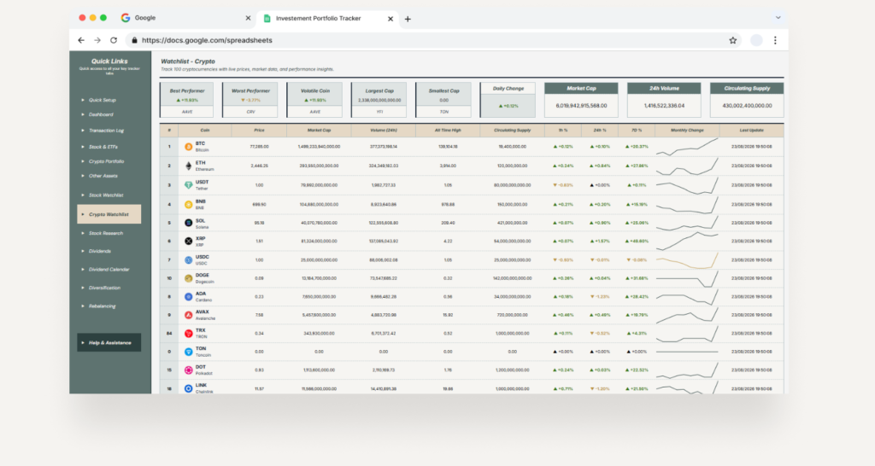Open the Rebalancing sidebar link

103,306
